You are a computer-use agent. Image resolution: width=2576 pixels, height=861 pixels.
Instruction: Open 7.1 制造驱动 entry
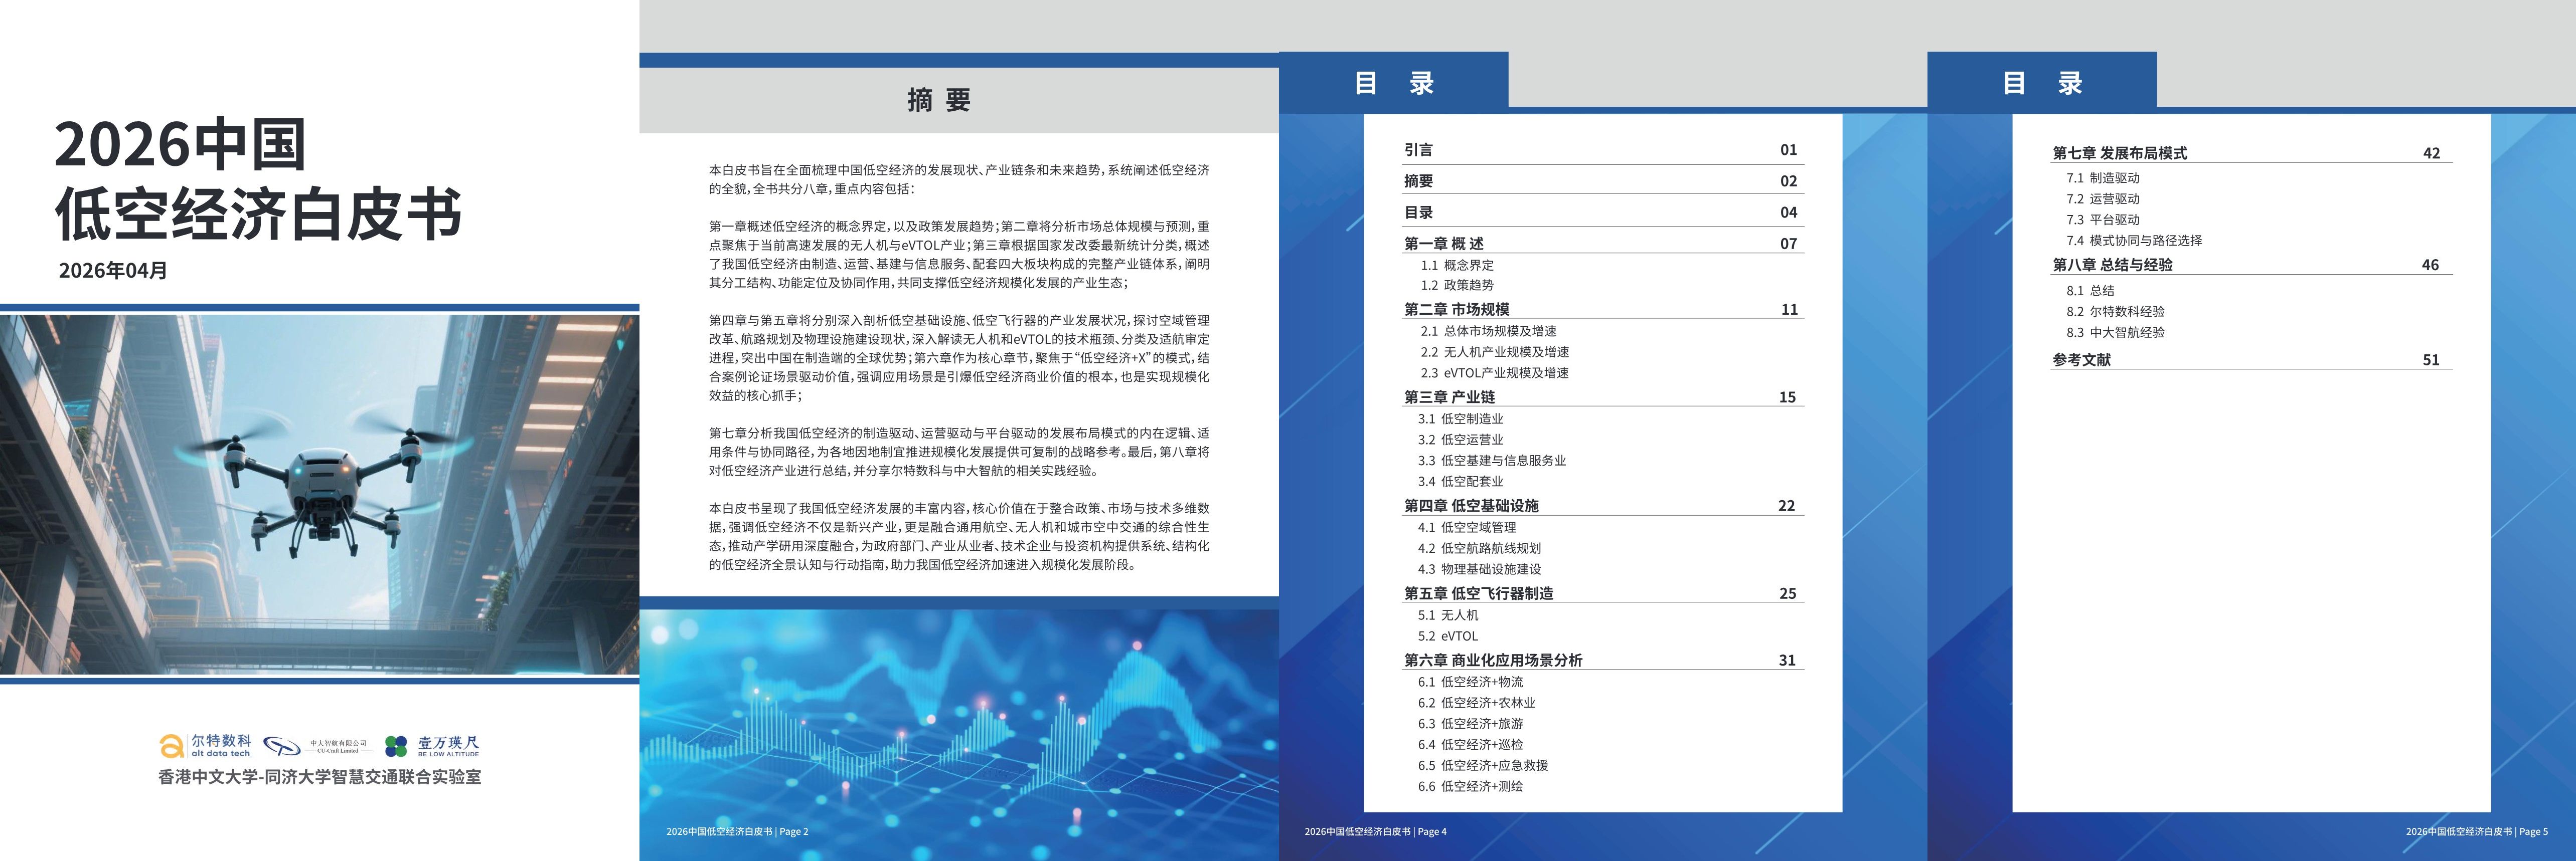click(x=2104, y=178)
